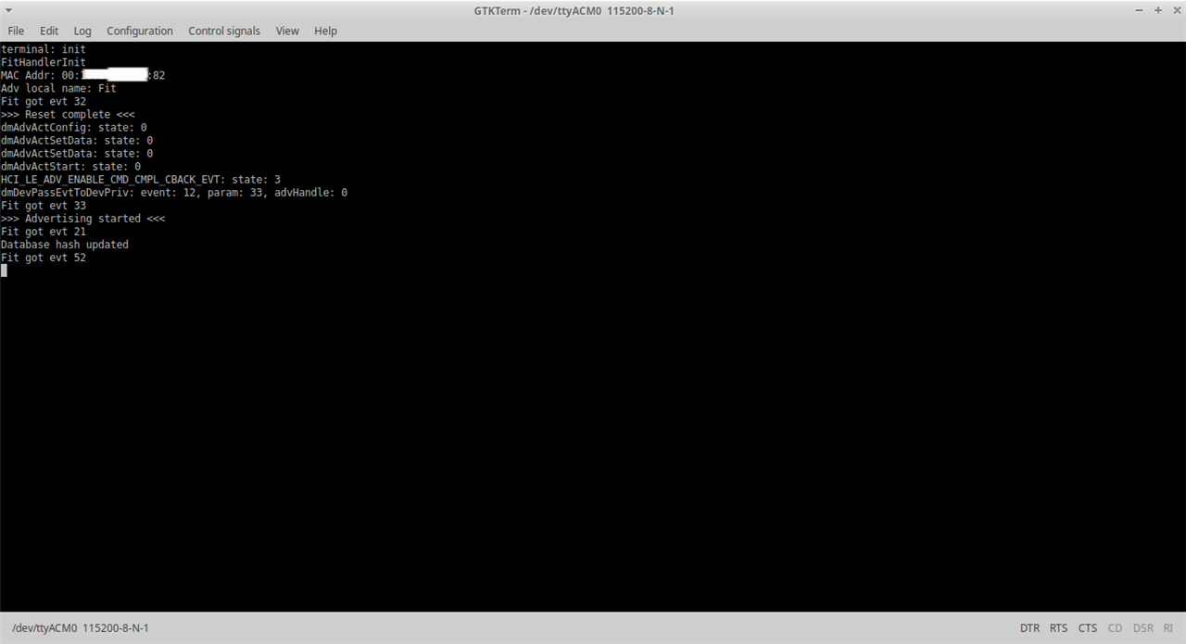
Task: Click the 'Database hash updated' line
Action: click(x=65, y=244)
